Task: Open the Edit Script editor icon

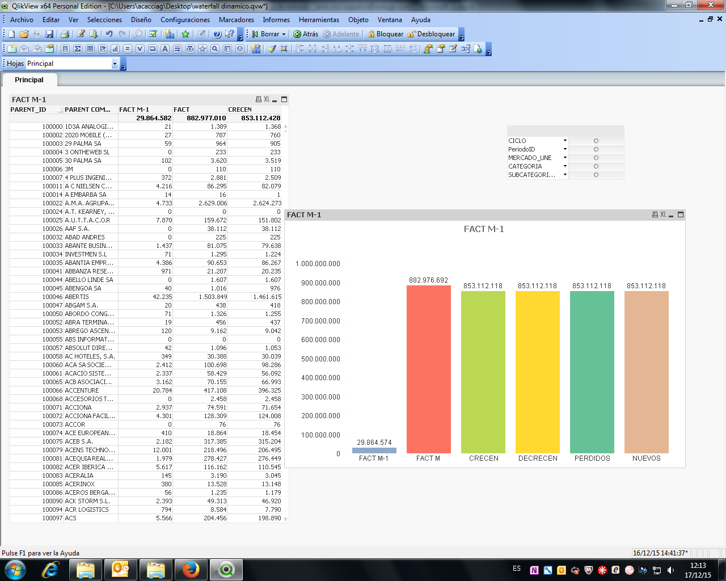Action: click(x=81, y=34)
